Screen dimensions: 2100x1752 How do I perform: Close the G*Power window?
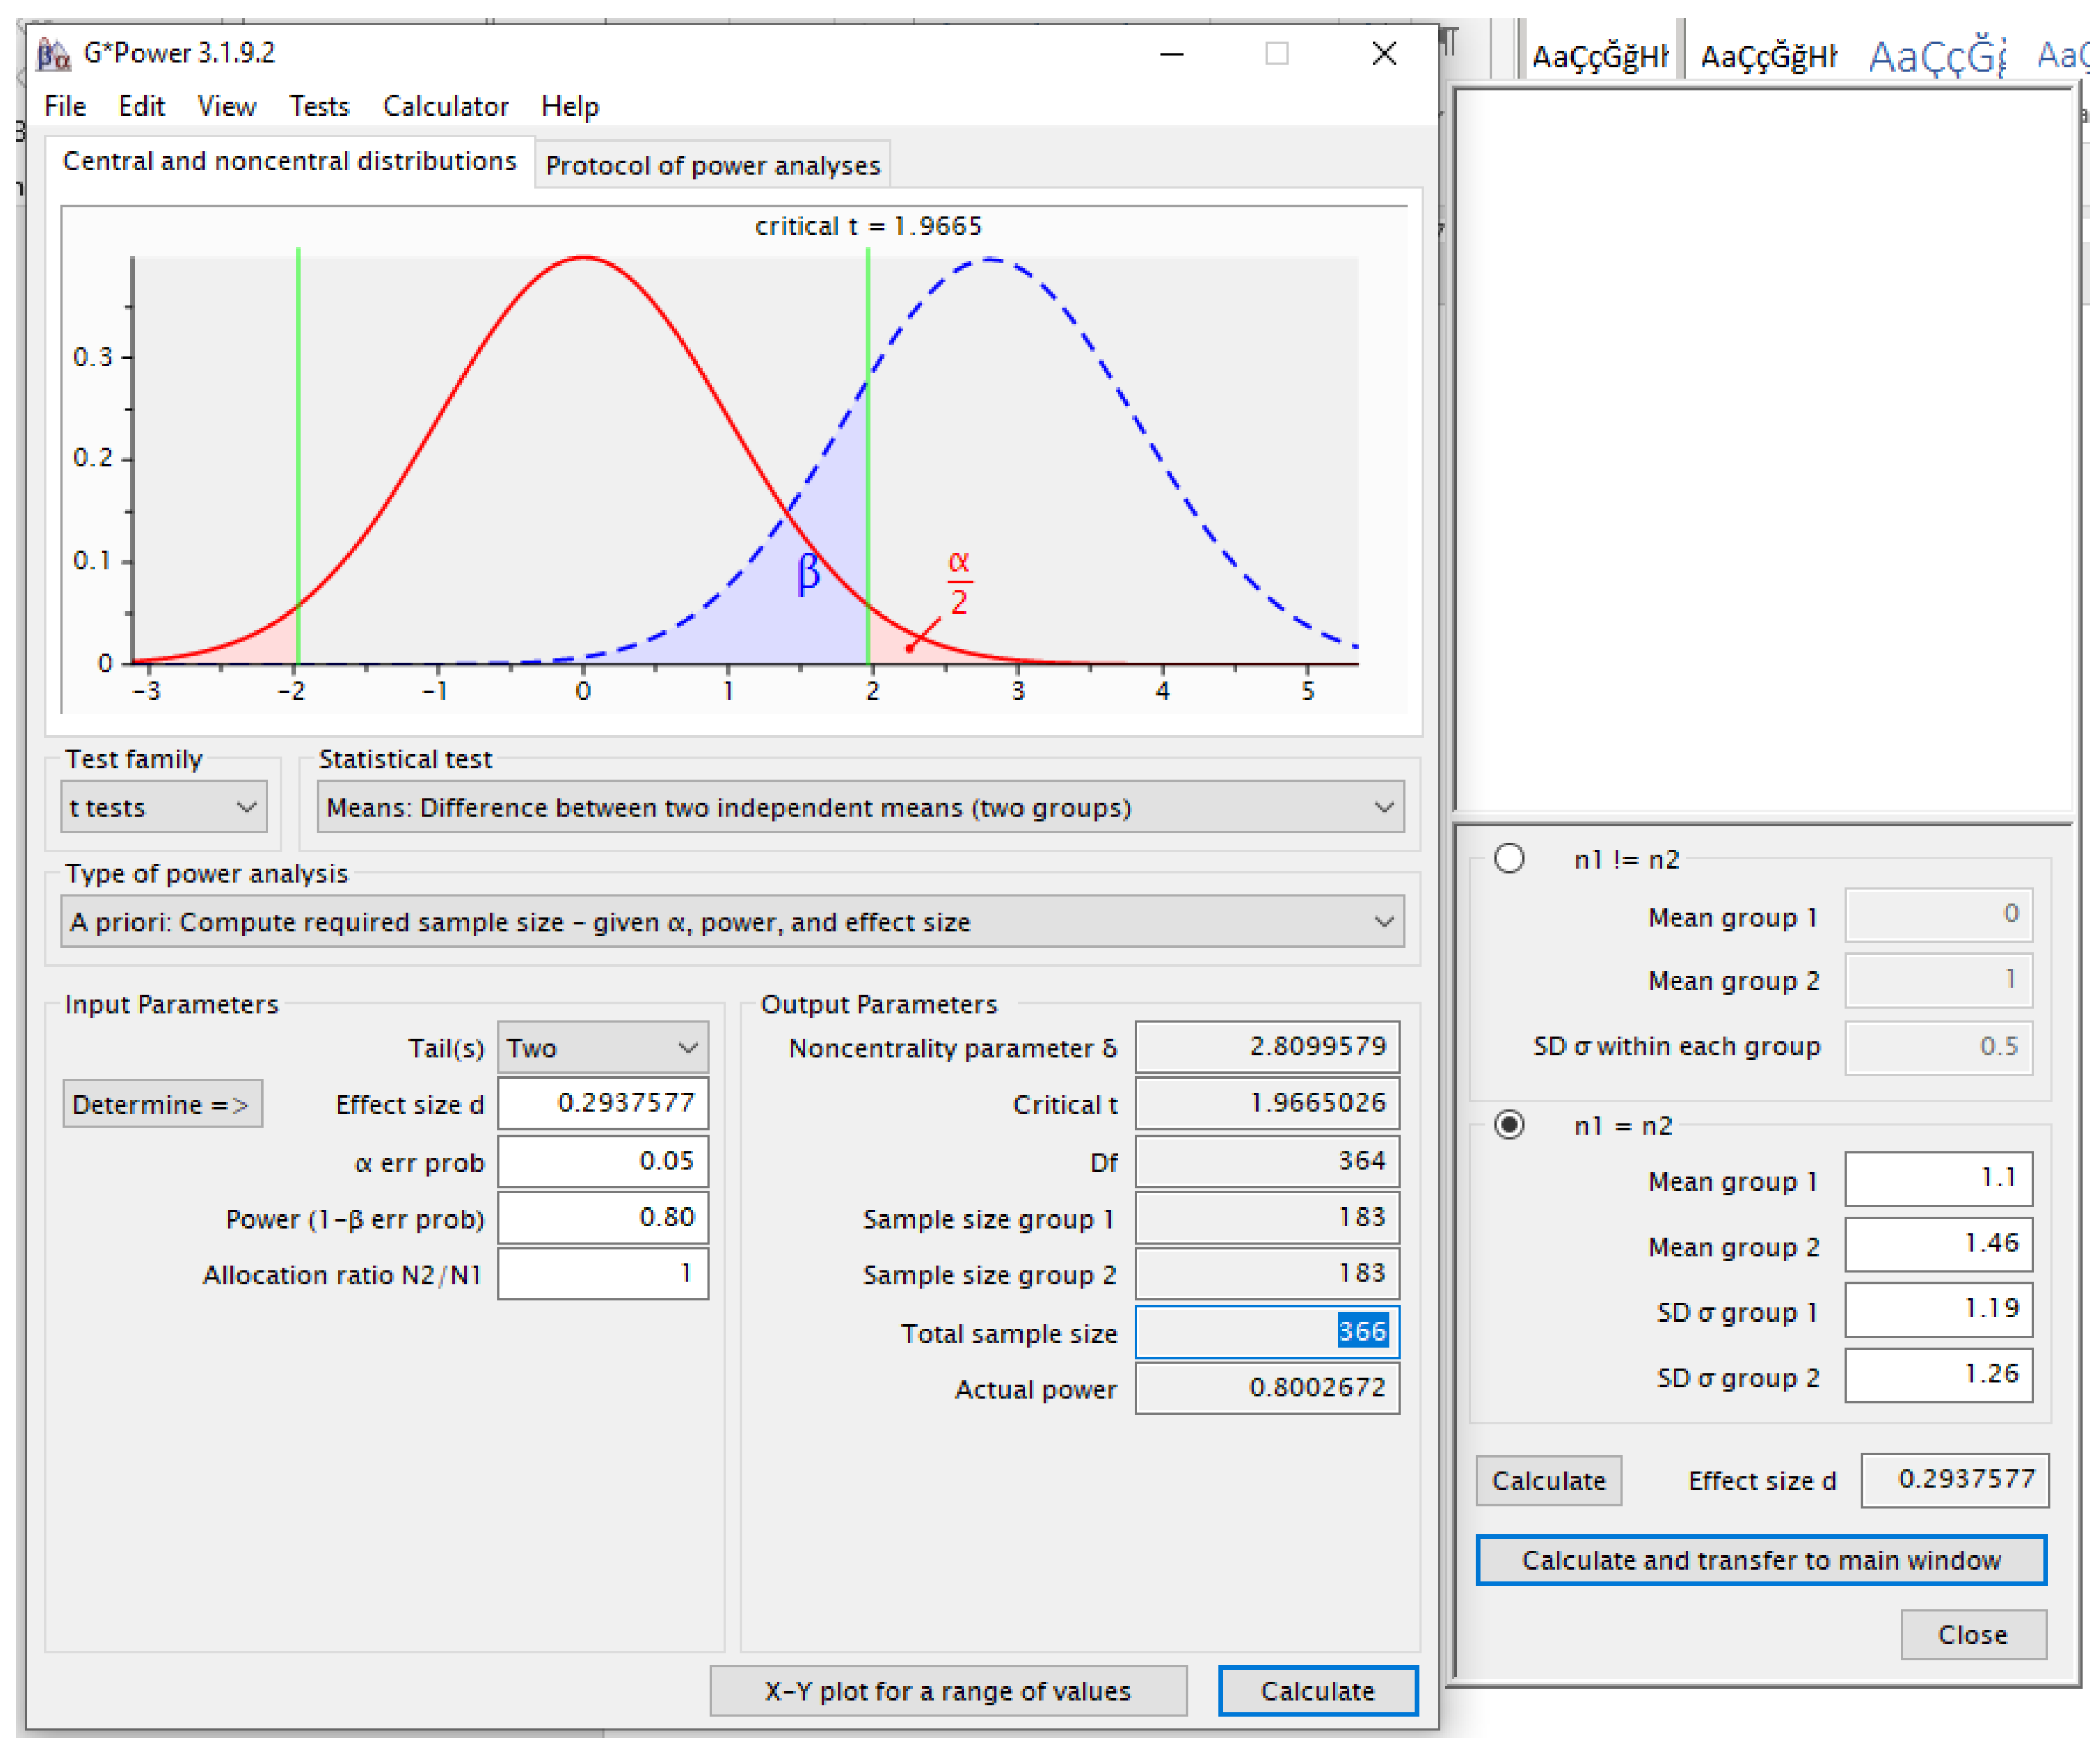point(1385,53)
